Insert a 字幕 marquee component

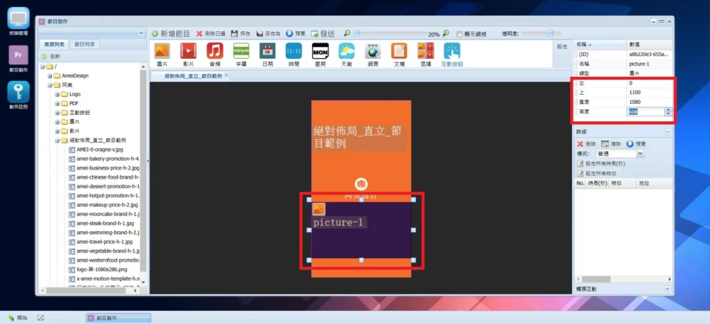pyautogui.click(x=241, y=51)
